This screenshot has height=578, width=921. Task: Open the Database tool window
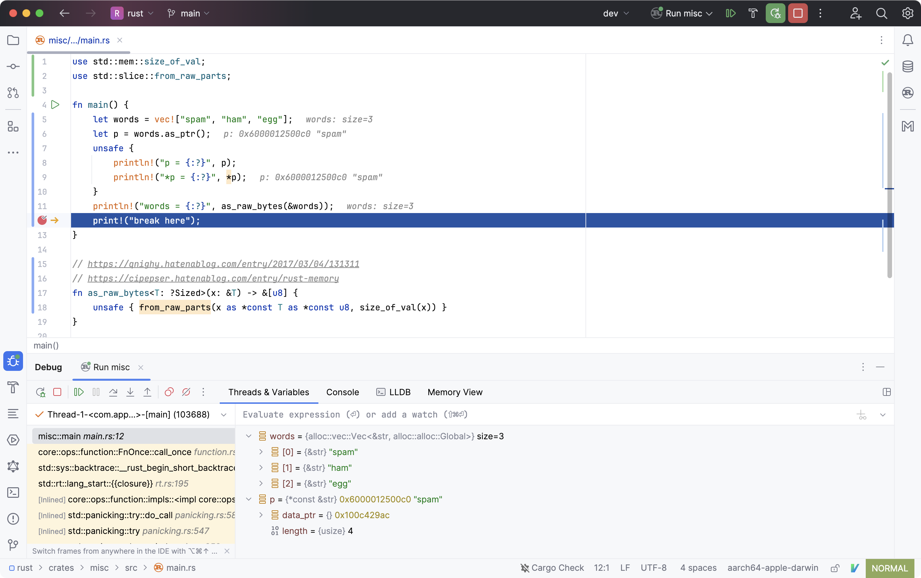coord(908,66)
